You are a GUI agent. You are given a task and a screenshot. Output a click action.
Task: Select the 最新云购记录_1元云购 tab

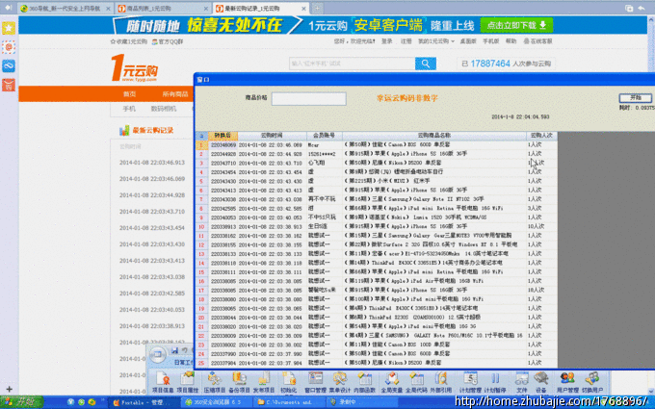(261, 9)
